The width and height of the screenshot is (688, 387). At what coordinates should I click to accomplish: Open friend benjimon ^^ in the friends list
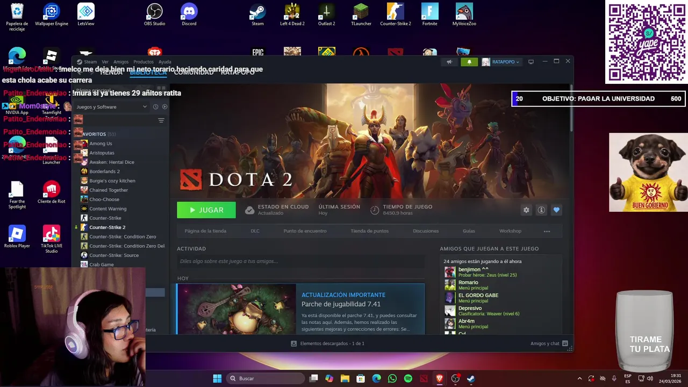click(481, 272)
